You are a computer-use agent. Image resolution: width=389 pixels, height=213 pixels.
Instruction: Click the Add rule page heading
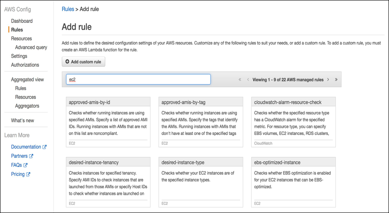click(77, 27)
